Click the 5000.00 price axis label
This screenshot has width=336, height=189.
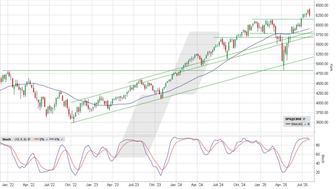point(322,64)
